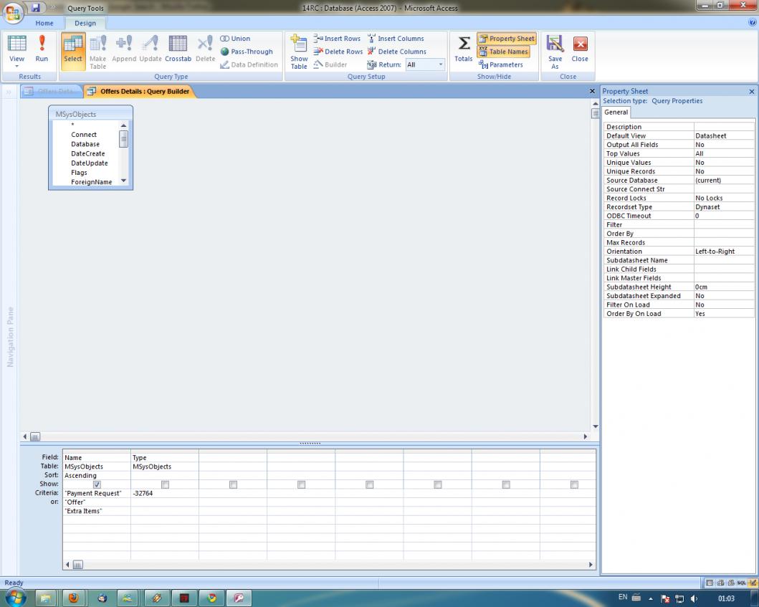
Task: Select the blurred document tab left of Offers Details
Action: (x=51, y=91)
